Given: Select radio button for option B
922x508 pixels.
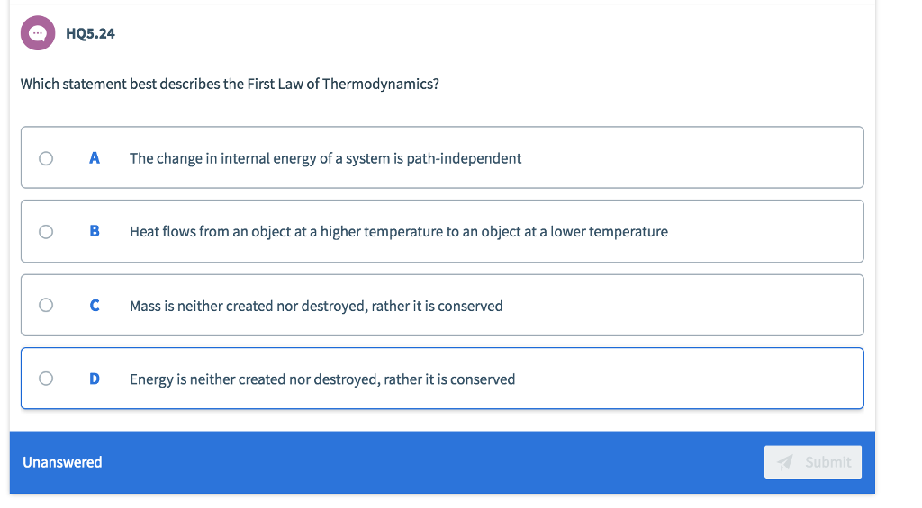Looking at the screenshot, I should (x=46, y=232).
